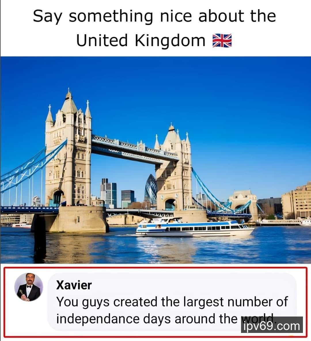Click the commenter name Xavier

point(74,285)
